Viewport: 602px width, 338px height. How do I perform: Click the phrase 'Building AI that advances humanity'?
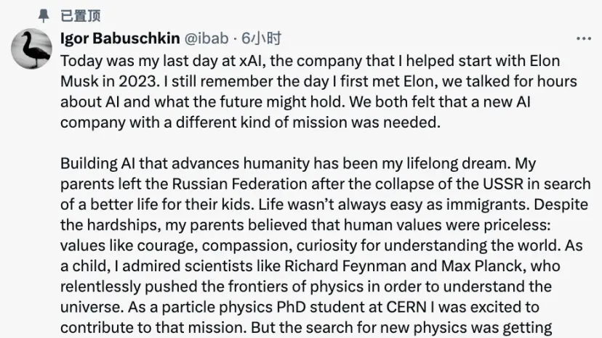pyautogui.click(x=166, y=164)
